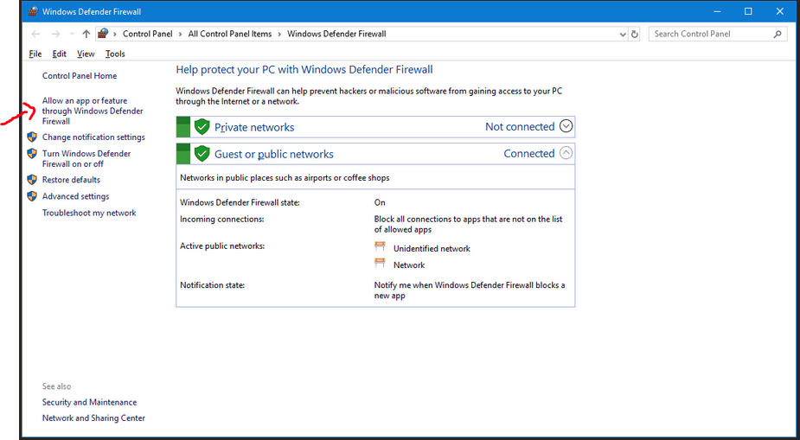Open the Edit menu

(59, 54)
